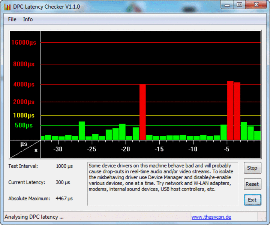The image size is (270, 225).
Task: Click the Current Latency label
Action: (27, 182)
